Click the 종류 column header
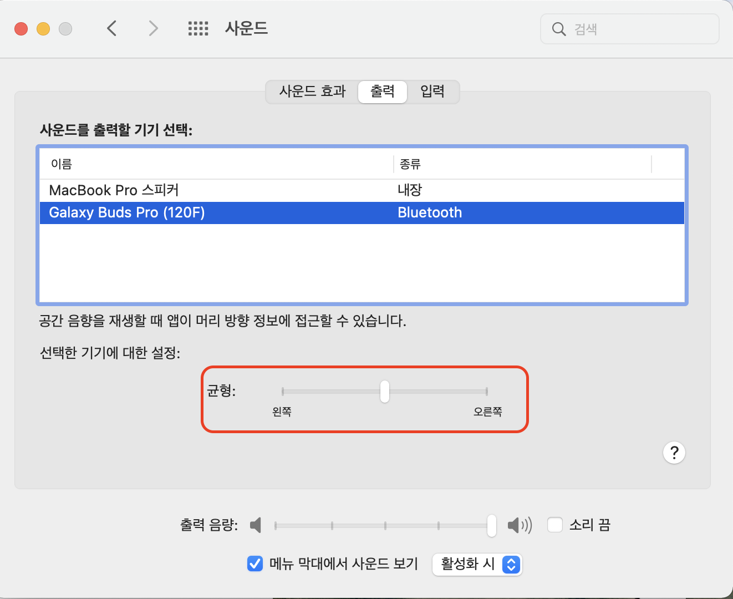The image size is (733, 599). click(x=522, y=164)
